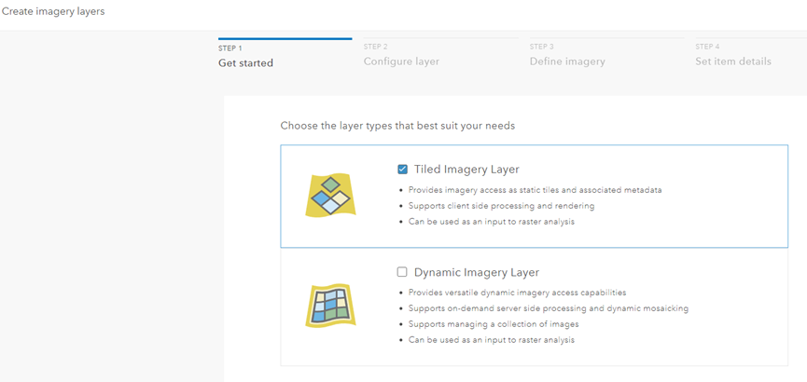Screen dimensions: 807x382
Task: Click the 'STEP 3' label above Define imagery
Action: click(541, 47)
